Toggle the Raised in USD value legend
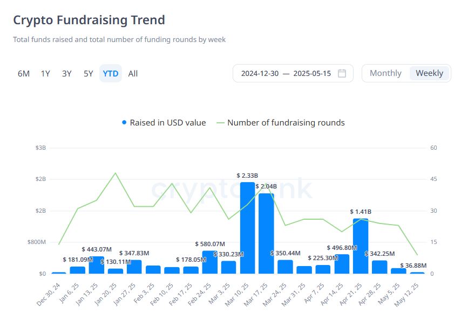Screen dimensions: 461x328 pyautogui.click(x=167, y=123)
